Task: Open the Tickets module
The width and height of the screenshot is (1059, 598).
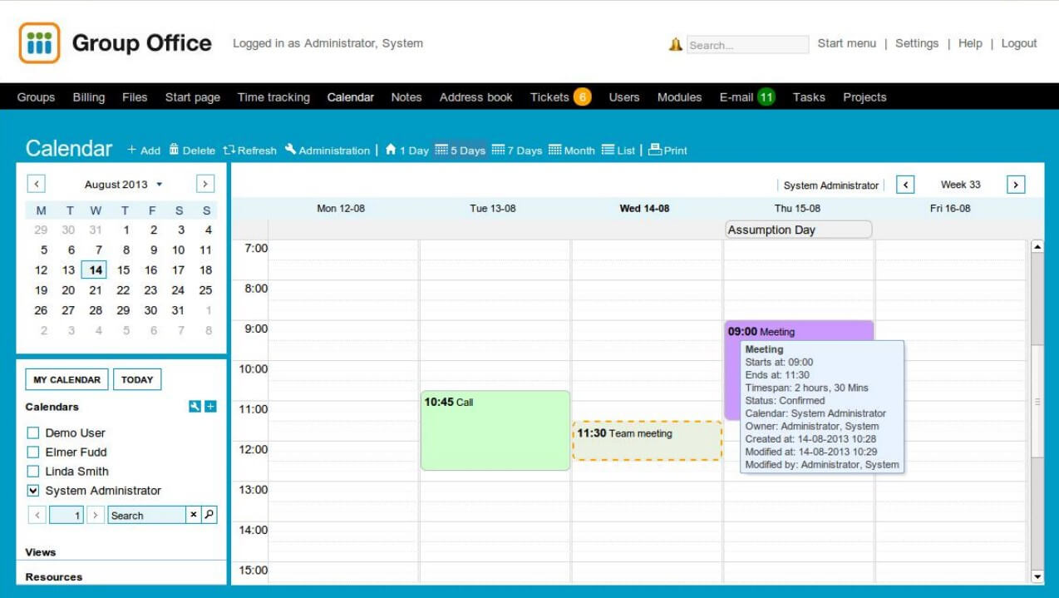Action: [x=560, y=97]
